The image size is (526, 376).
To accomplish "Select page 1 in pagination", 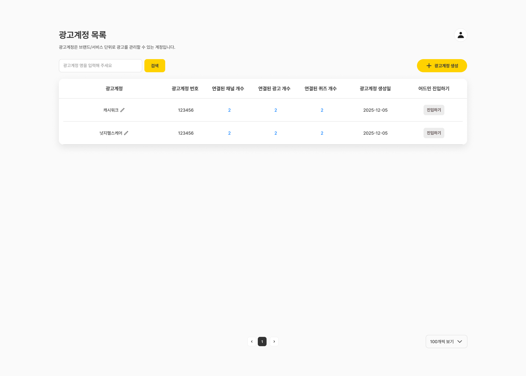I will 262,342.
